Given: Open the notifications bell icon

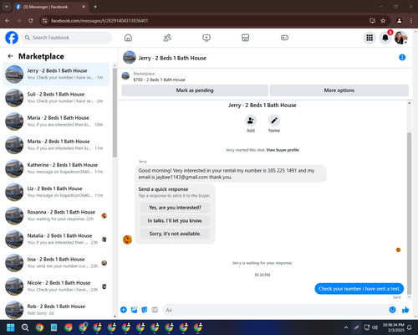Looking at the screenshot, I should (385, 38).
